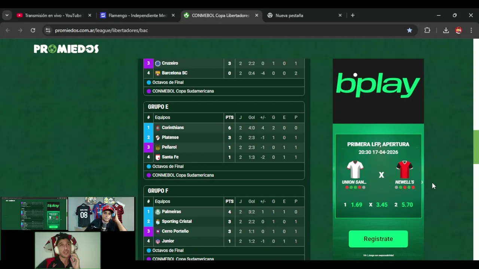This screenshot has width=479, height=269.
Task: Toggle the bookmark star for this page
Action: click(409, 30)
